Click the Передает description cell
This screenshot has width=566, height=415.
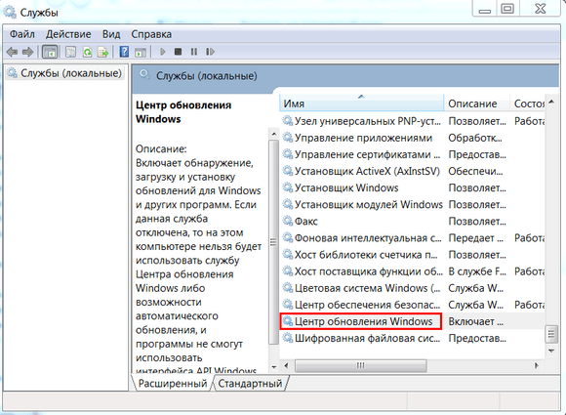tap(475, 238)
